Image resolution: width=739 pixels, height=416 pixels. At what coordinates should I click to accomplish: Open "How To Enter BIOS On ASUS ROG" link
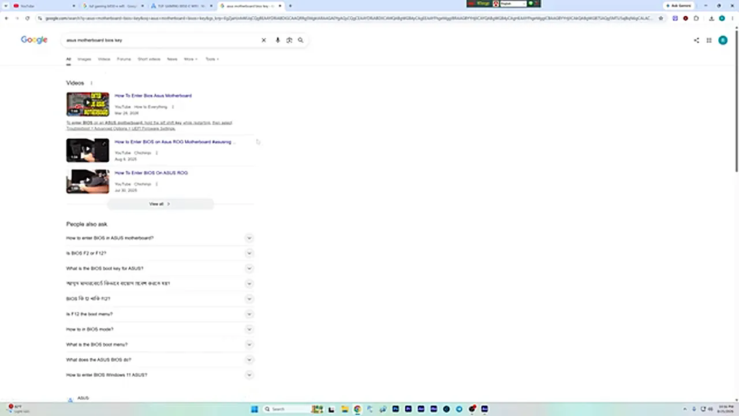pos(151,173)
